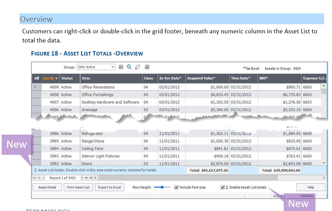Viewport: 332px width, 211px height.
Task: Click the image icon beside refresh
Action: (147, 67)
